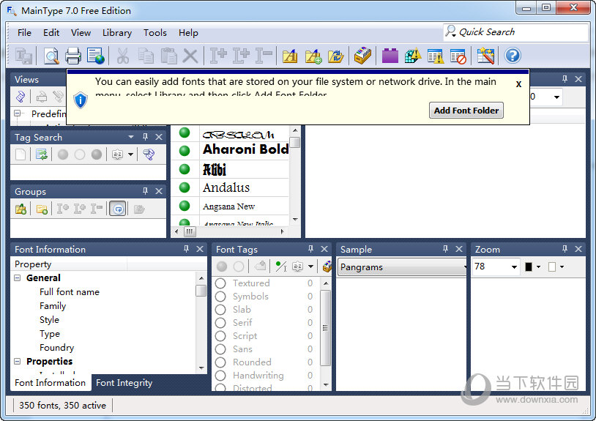The height and width of the screenshot is (421, 596).
Task: Toggle the Handwriting tag radio button
Action: (x=220, y=376)
